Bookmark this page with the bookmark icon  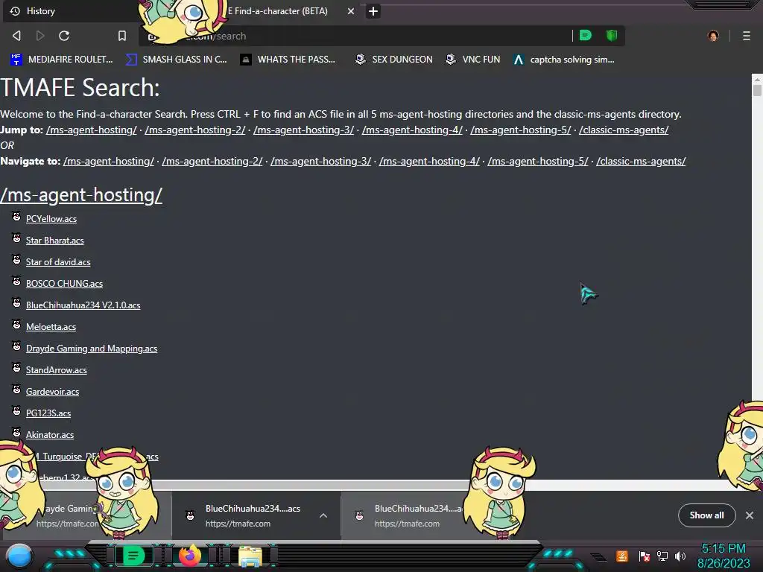(x=122, y=36)
